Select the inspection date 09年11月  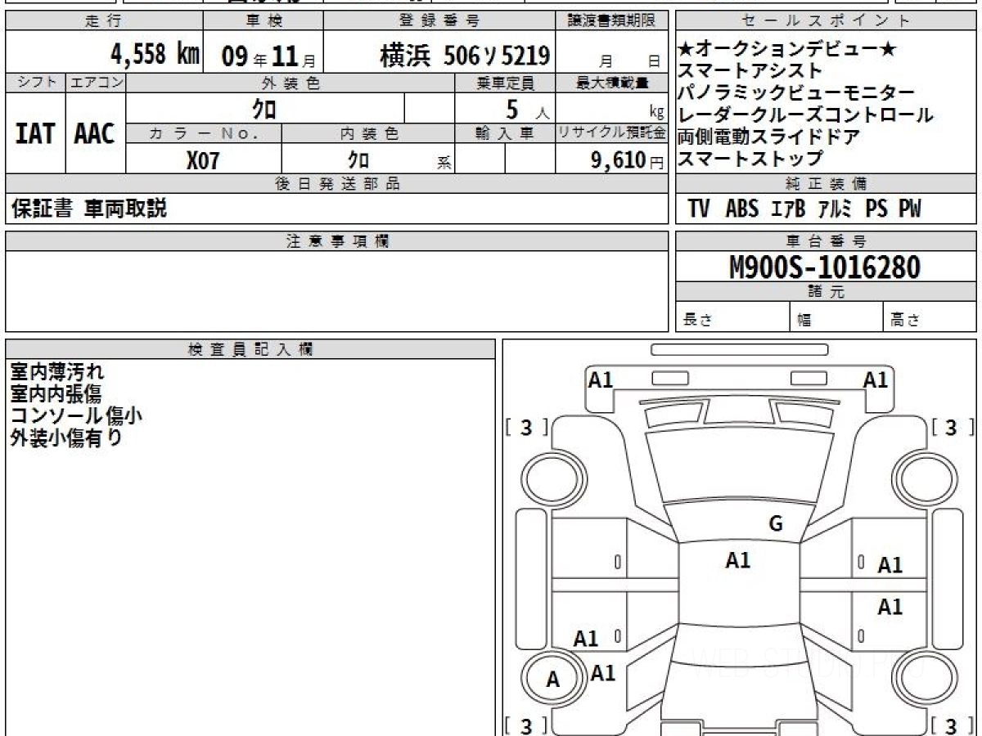[x=268, y=56]
